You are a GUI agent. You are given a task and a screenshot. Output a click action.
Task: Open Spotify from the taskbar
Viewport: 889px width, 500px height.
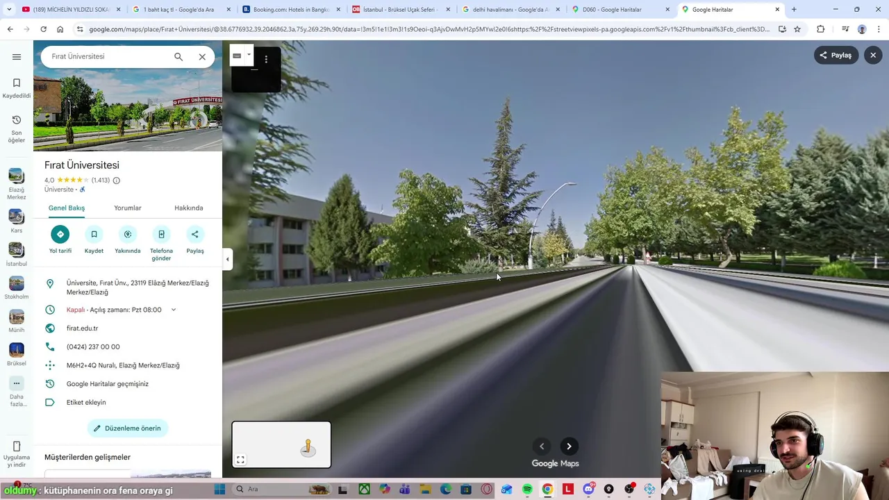click(527, 490)
